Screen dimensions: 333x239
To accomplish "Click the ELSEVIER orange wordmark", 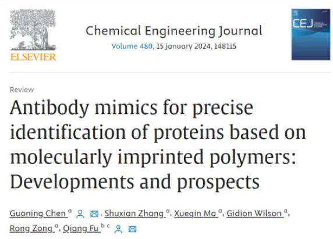I will pyautogui.click(x=33, y=57).
